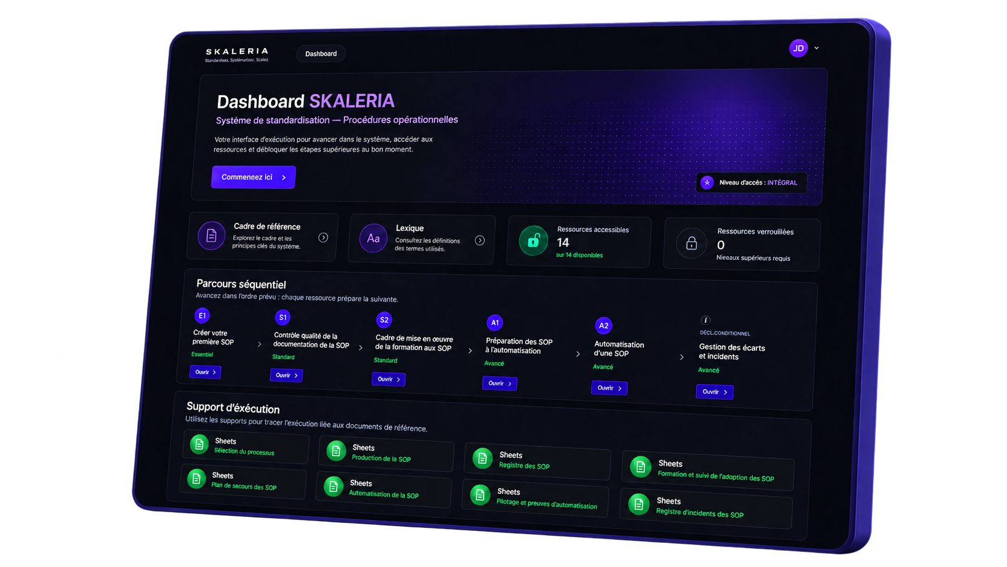Expand the user menu chevron beside JD
The image size is (1007, 567).
coord(817,48)
